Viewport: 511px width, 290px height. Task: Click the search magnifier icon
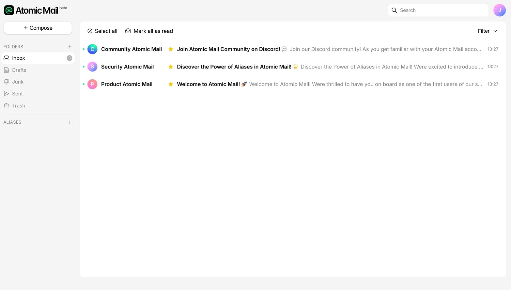(394, 10)
